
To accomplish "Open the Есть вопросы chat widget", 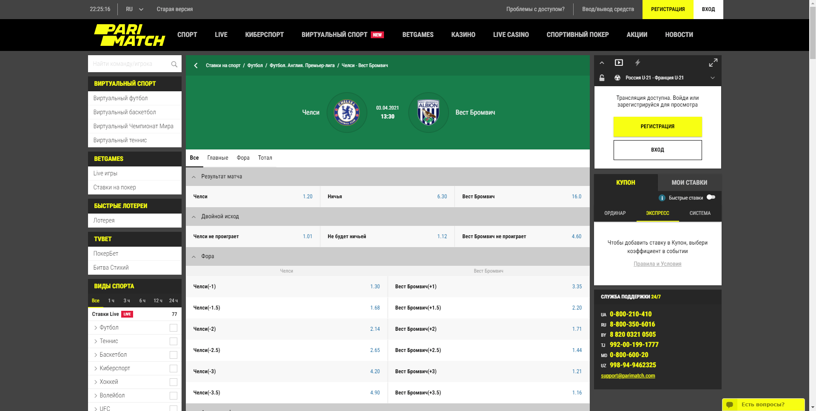I will point(763,405).
